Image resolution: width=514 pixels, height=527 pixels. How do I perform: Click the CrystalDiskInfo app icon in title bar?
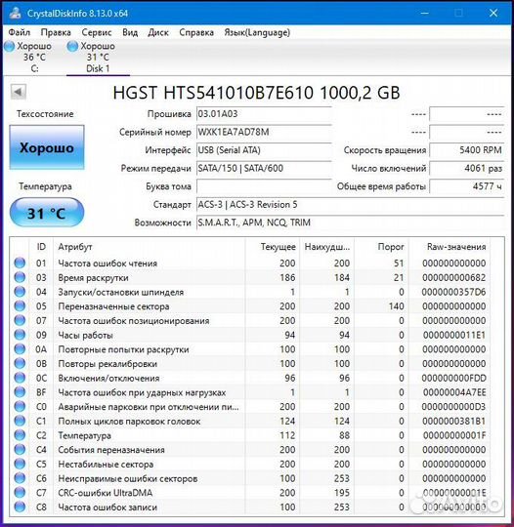tap(15, 13)
